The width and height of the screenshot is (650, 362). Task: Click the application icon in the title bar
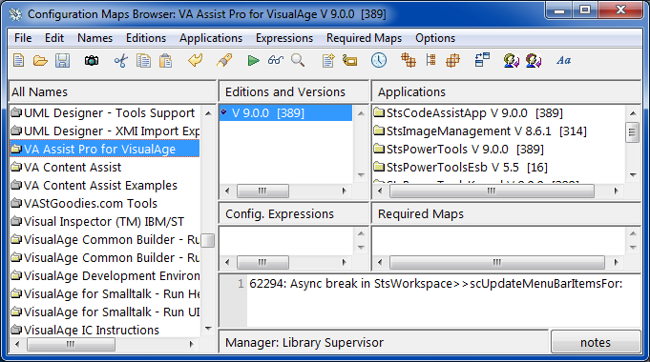tap(16, 14)
